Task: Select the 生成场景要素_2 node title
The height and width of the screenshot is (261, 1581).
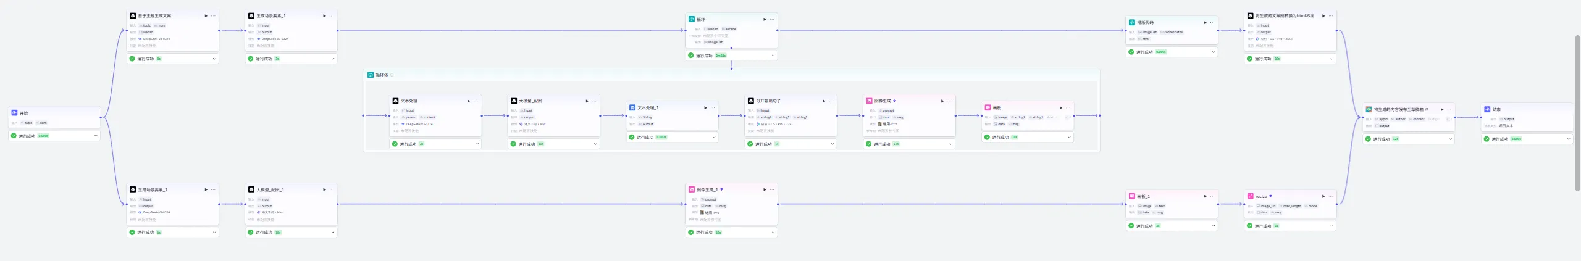Action: 153,190
